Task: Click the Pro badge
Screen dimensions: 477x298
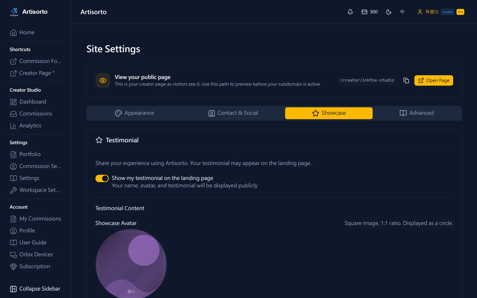Action: pyautogui.click(x=460, y=12)
